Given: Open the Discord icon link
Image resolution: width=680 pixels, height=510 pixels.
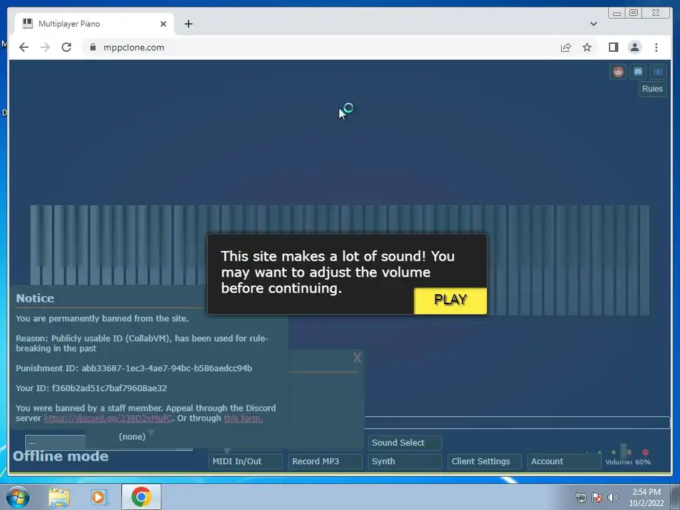Looking at the screenshot, I should 638,72.
